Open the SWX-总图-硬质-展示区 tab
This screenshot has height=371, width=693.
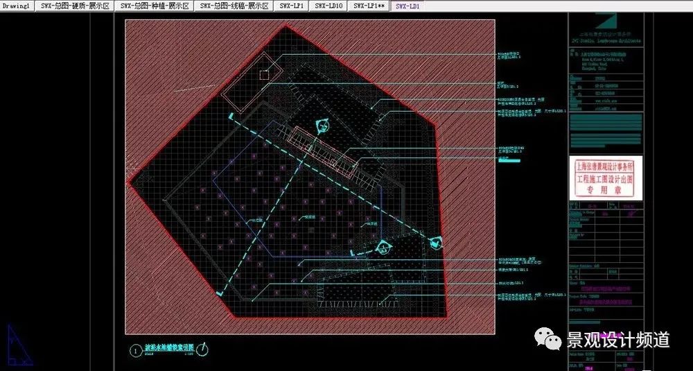74,6
